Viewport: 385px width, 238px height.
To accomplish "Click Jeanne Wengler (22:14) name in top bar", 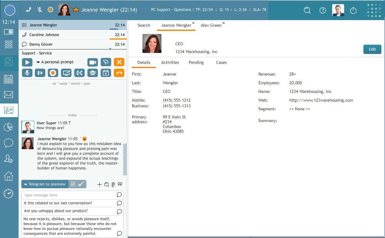I will click(109, 10).
